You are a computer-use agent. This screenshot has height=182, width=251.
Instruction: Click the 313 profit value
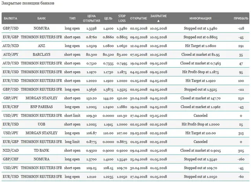(x=241, y=133)
